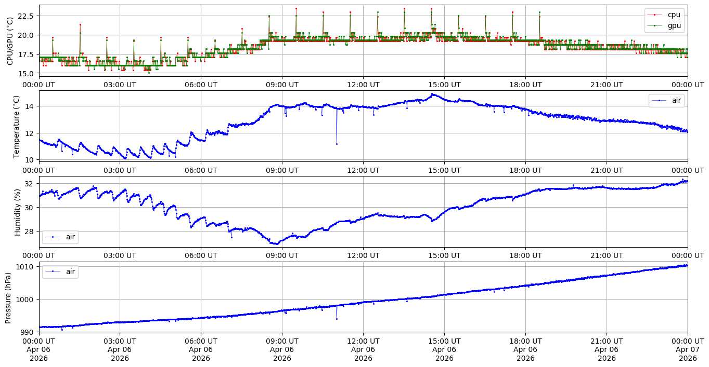Click the Temperature (°C) y-axis label

click(x=16, y=127)
